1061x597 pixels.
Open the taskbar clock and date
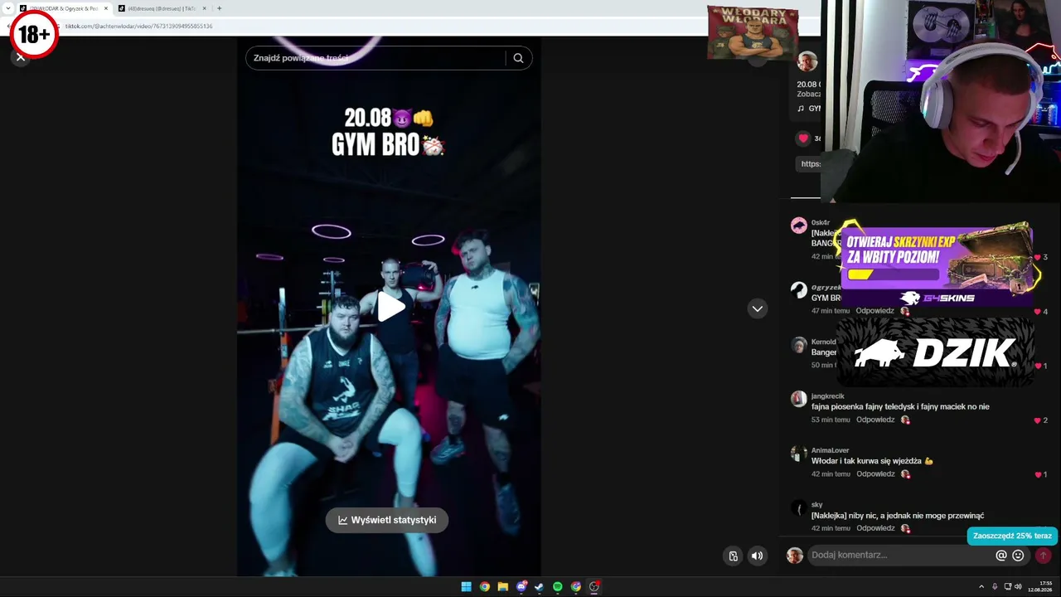tap(1040, 586)
